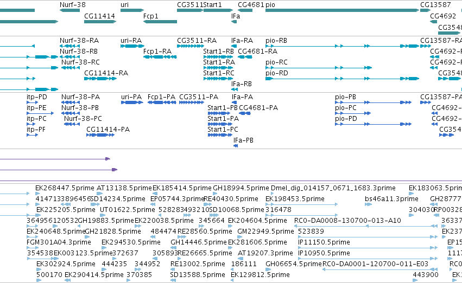The height and width of the screenshot is (283, 462).
Task: Click the GM22949.5prime EST label
Action: click(266, 231)
